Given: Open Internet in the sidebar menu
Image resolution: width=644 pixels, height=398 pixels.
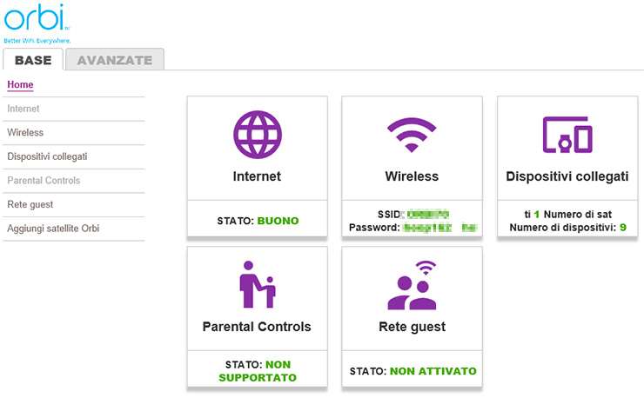Looking at the screenshot, I should click(x=23, y=109).
